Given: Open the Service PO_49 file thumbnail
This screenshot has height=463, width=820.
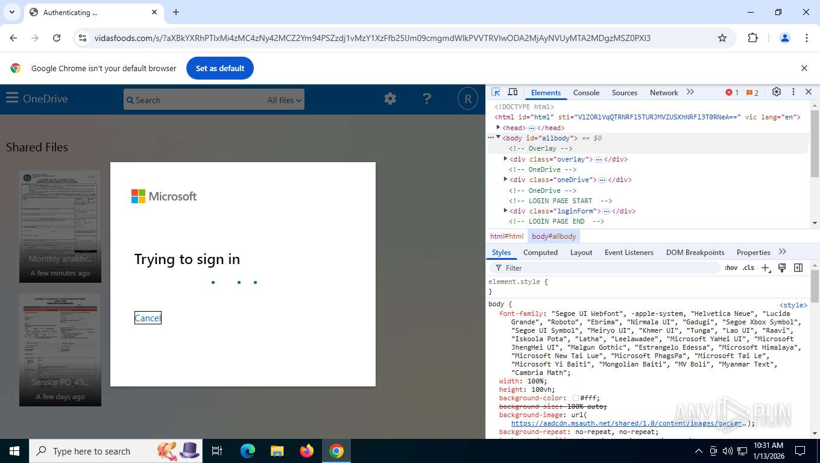Looking at the screenshot, I should click(x=60, y=350).
